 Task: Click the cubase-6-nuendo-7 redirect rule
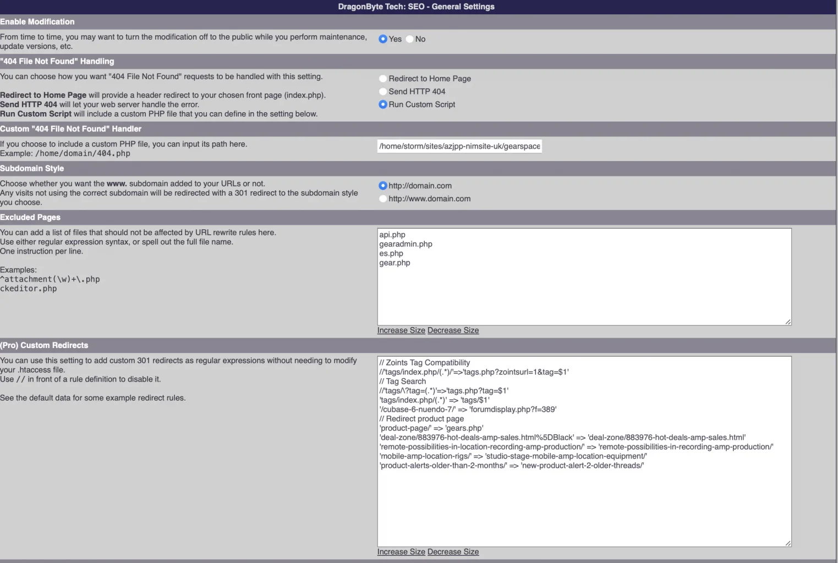point(468,410)
